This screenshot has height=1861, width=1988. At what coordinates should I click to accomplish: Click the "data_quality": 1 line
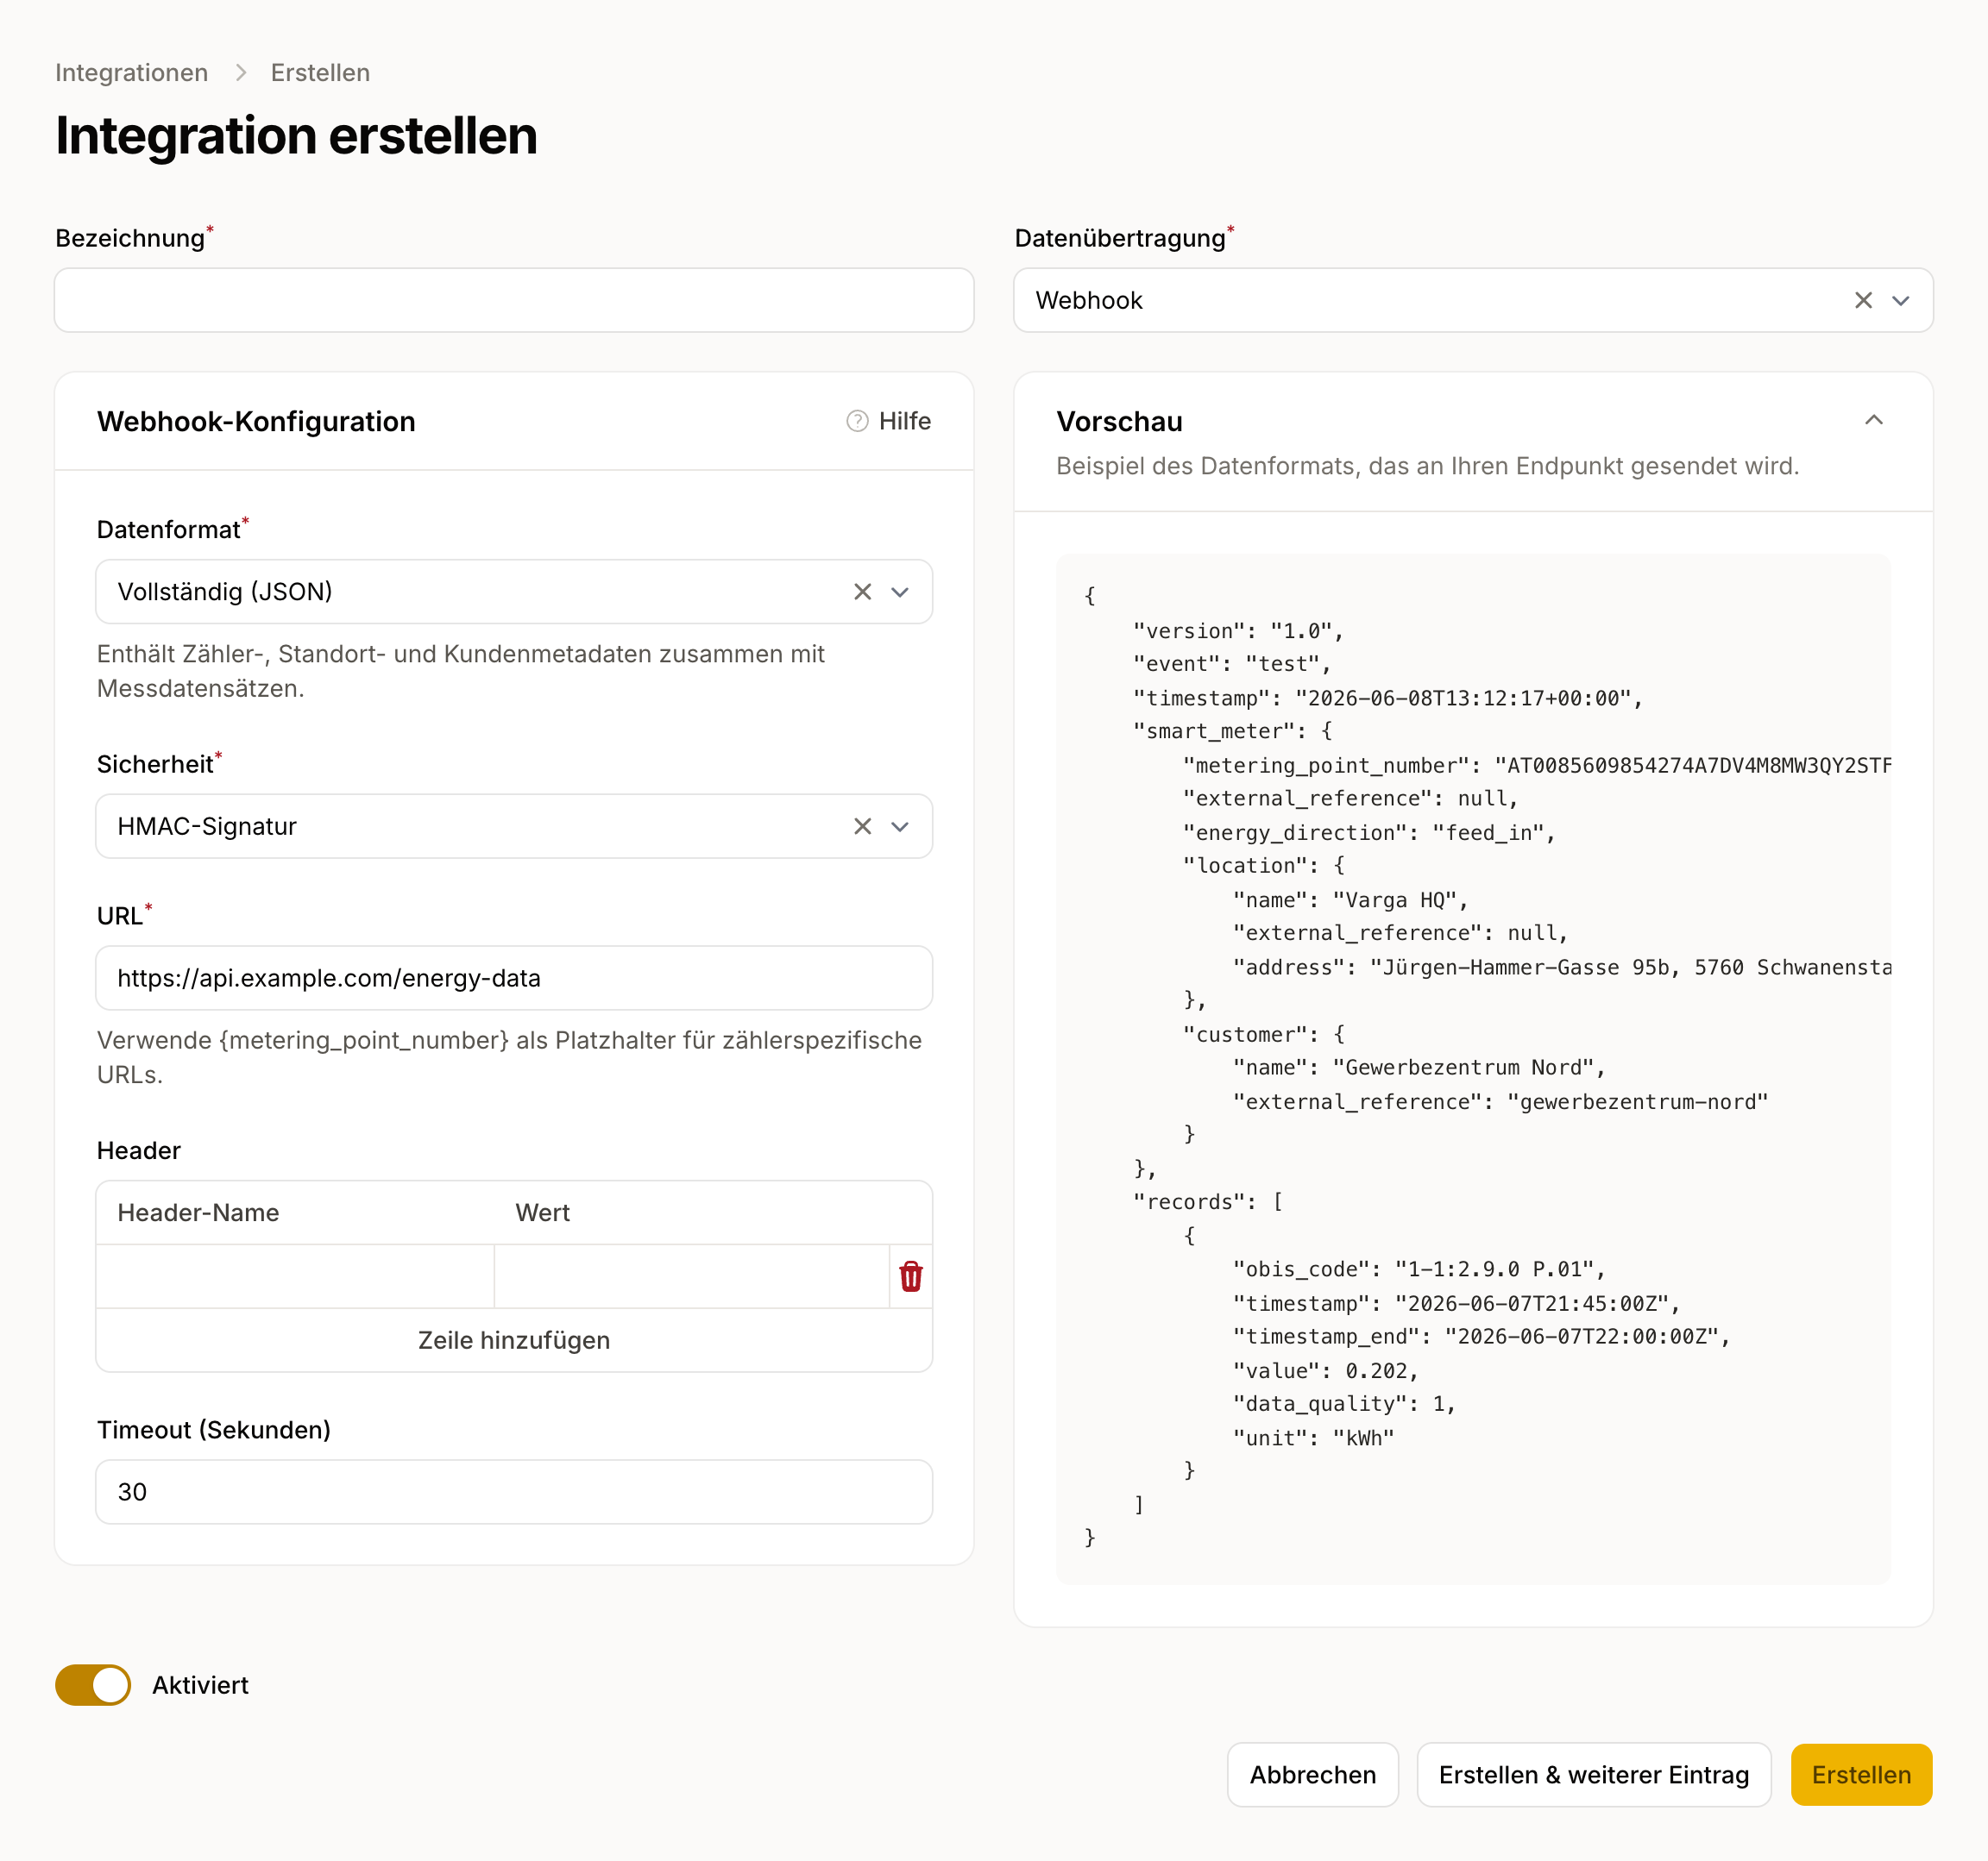click(1344, 1403)
